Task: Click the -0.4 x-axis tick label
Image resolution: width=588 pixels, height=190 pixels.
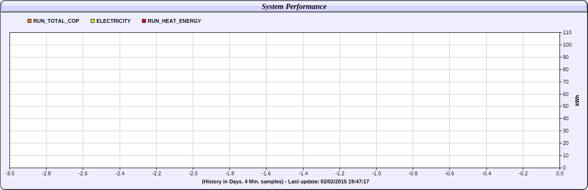Action: coord(486,173)
